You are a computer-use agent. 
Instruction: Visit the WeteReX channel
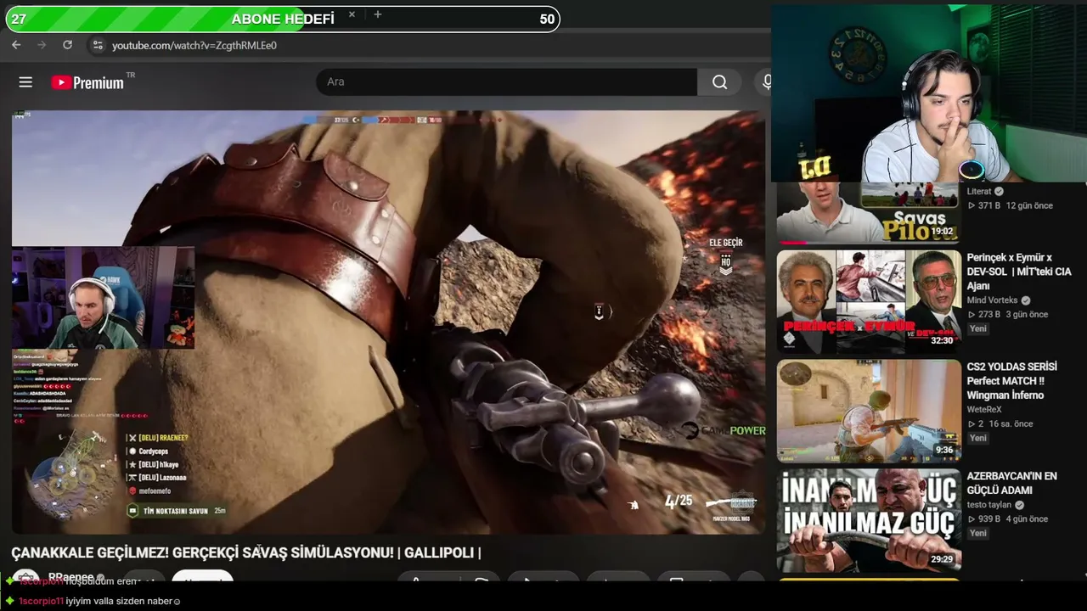(x=984, y=410)
